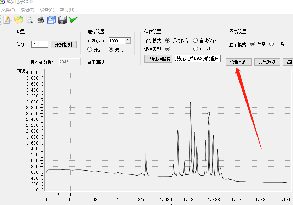Viewport: 293px width, 205px height.
Task: Click the blue save-all floppy icon
Action: click(x=51, y=20)
